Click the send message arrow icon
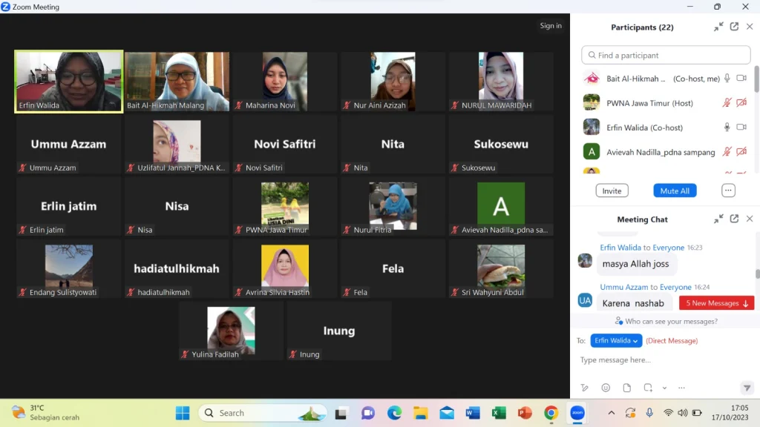The height and width of the screenshot is (427, 760). tap(747, 388)
